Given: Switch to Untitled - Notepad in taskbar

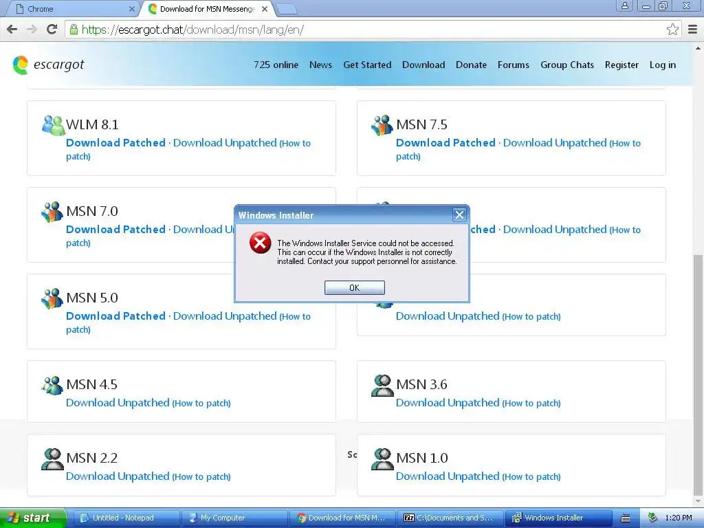Looking at the screenshot, I should tap(126, 518).
